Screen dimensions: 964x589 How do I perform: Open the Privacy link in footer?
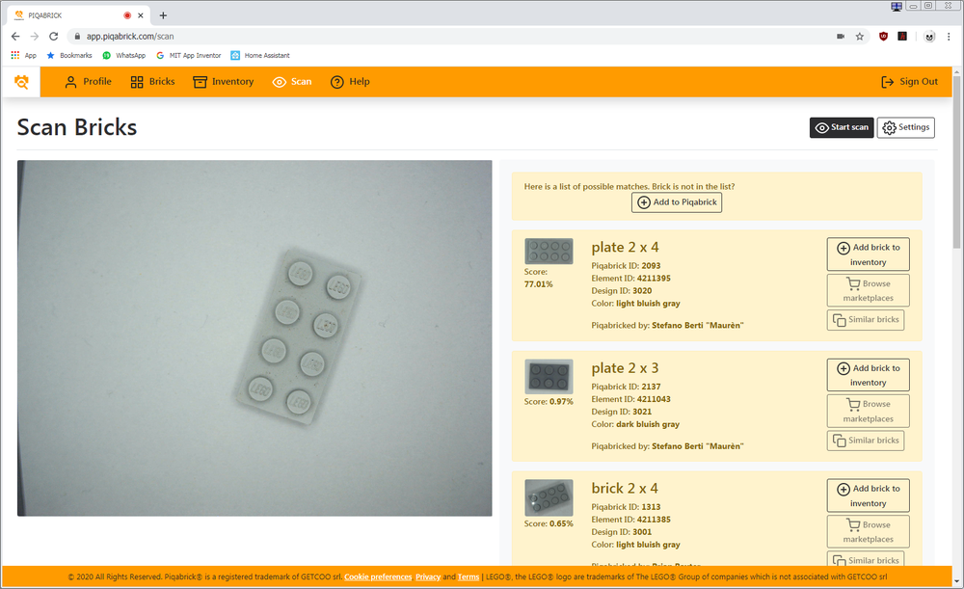tap(428, 576)
